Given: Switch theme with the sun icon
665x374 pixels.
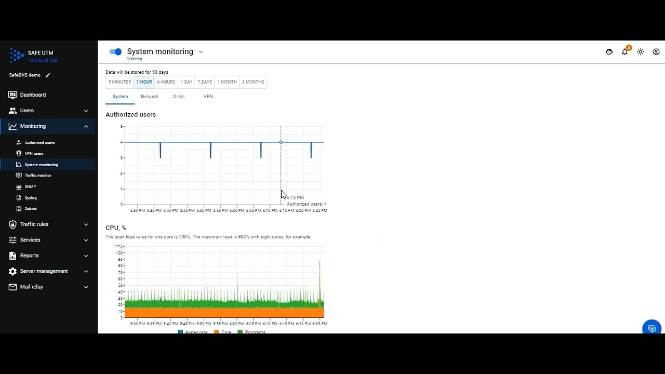Looking at the screenshot, I should coord(641,52).
